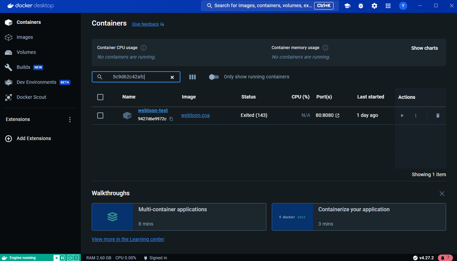Open the manage columns icon
This screenshot has height=261, width=457.
pos(192,77)
